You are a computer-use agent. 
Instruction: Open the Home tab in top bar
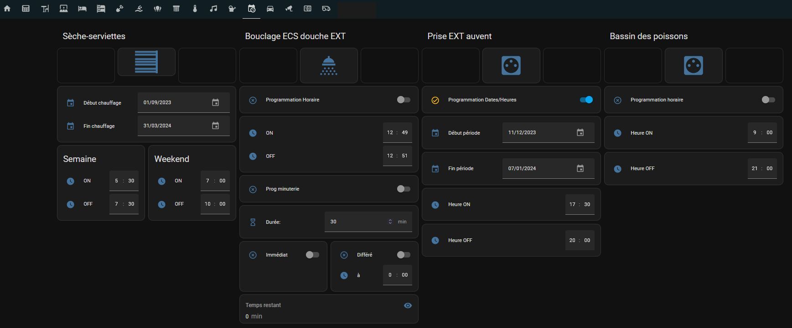(7, 9)
